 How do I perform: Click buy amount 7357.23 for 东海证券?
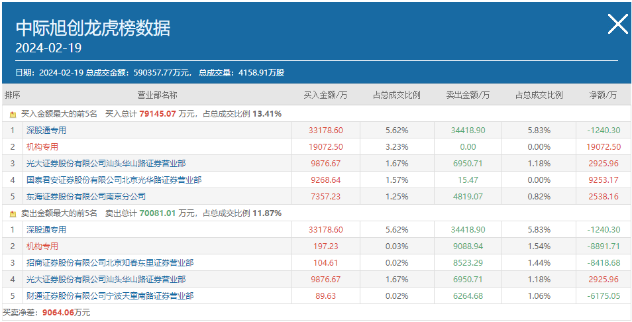(326, 196)
